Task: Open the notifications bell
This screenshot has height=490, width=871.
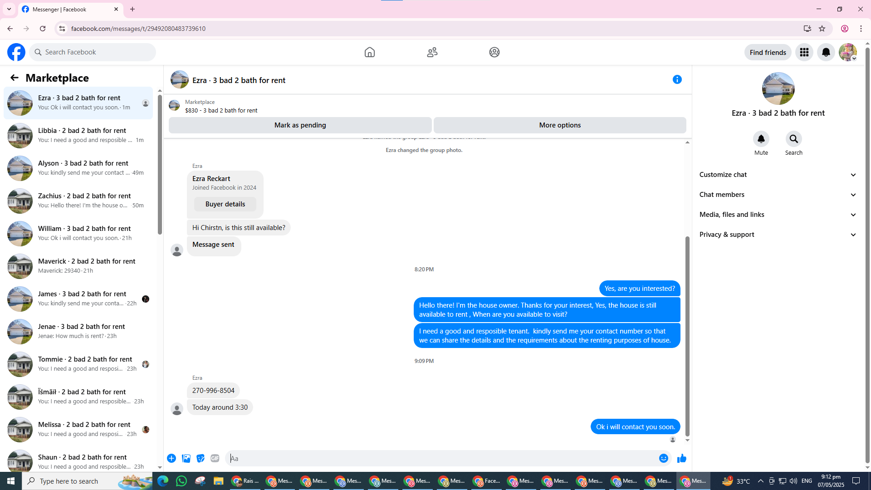Action: click(826, 52)
